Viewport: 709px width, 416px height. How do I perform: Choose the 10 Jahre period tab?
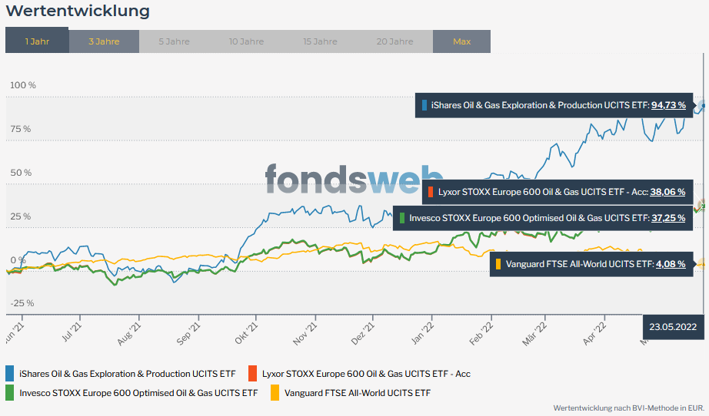click(246, 41)
